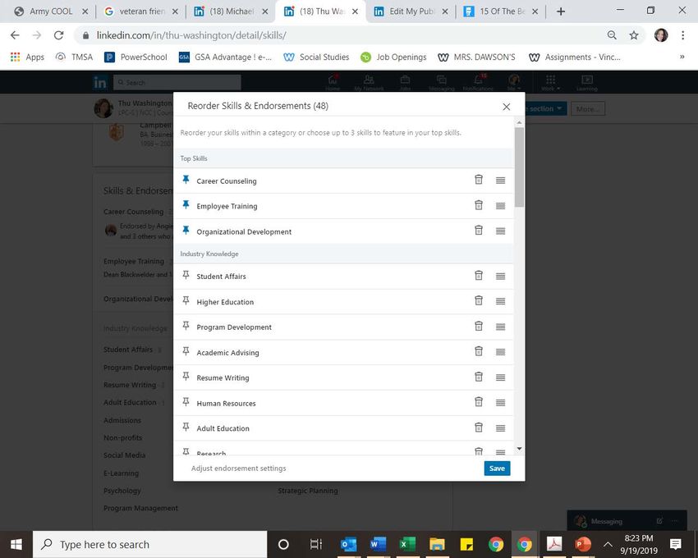Delete the Employee Training skill

click(x=479, y=204)
